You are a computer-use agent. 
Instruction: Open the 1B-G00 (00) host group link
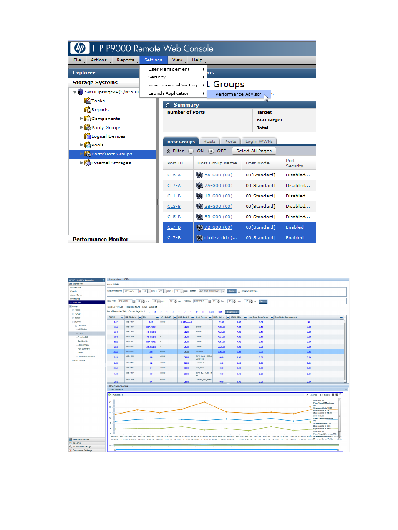(218, 196)
